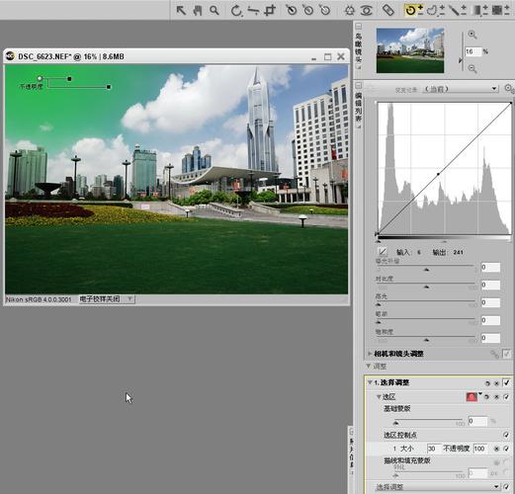Toggle the 描线和填充蒙版 checkbox
This screenshot has width=515, height=494.
[x=506, y=462]
